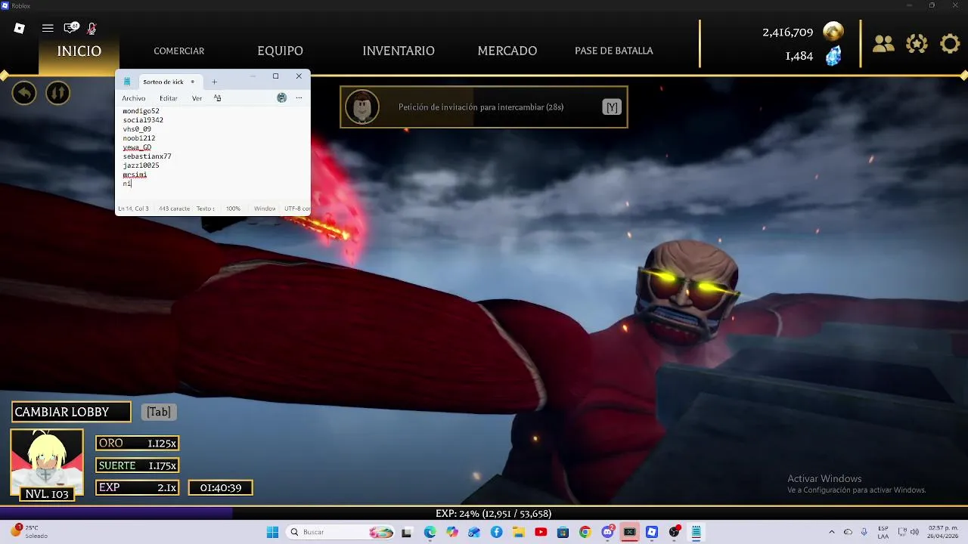This screenshot has height=544, width=968.
Task: Click the SUERTE 1.175x boost
Action: (137, 465)
